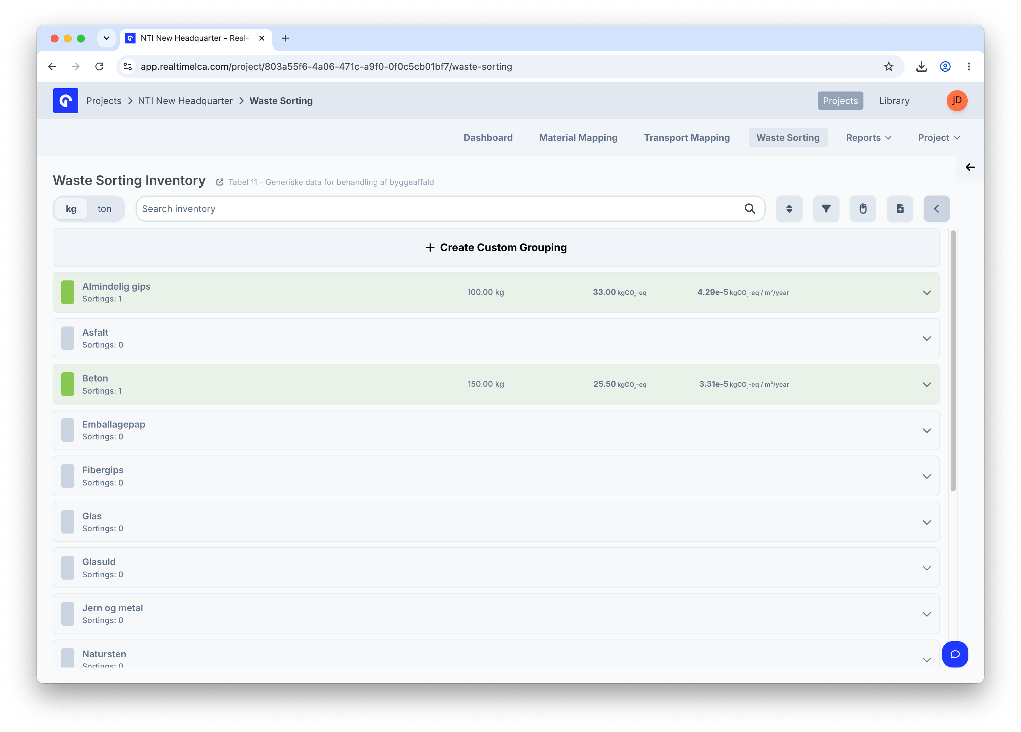Click Create Custom Grouping button
1021x732 pixels.
496,247
